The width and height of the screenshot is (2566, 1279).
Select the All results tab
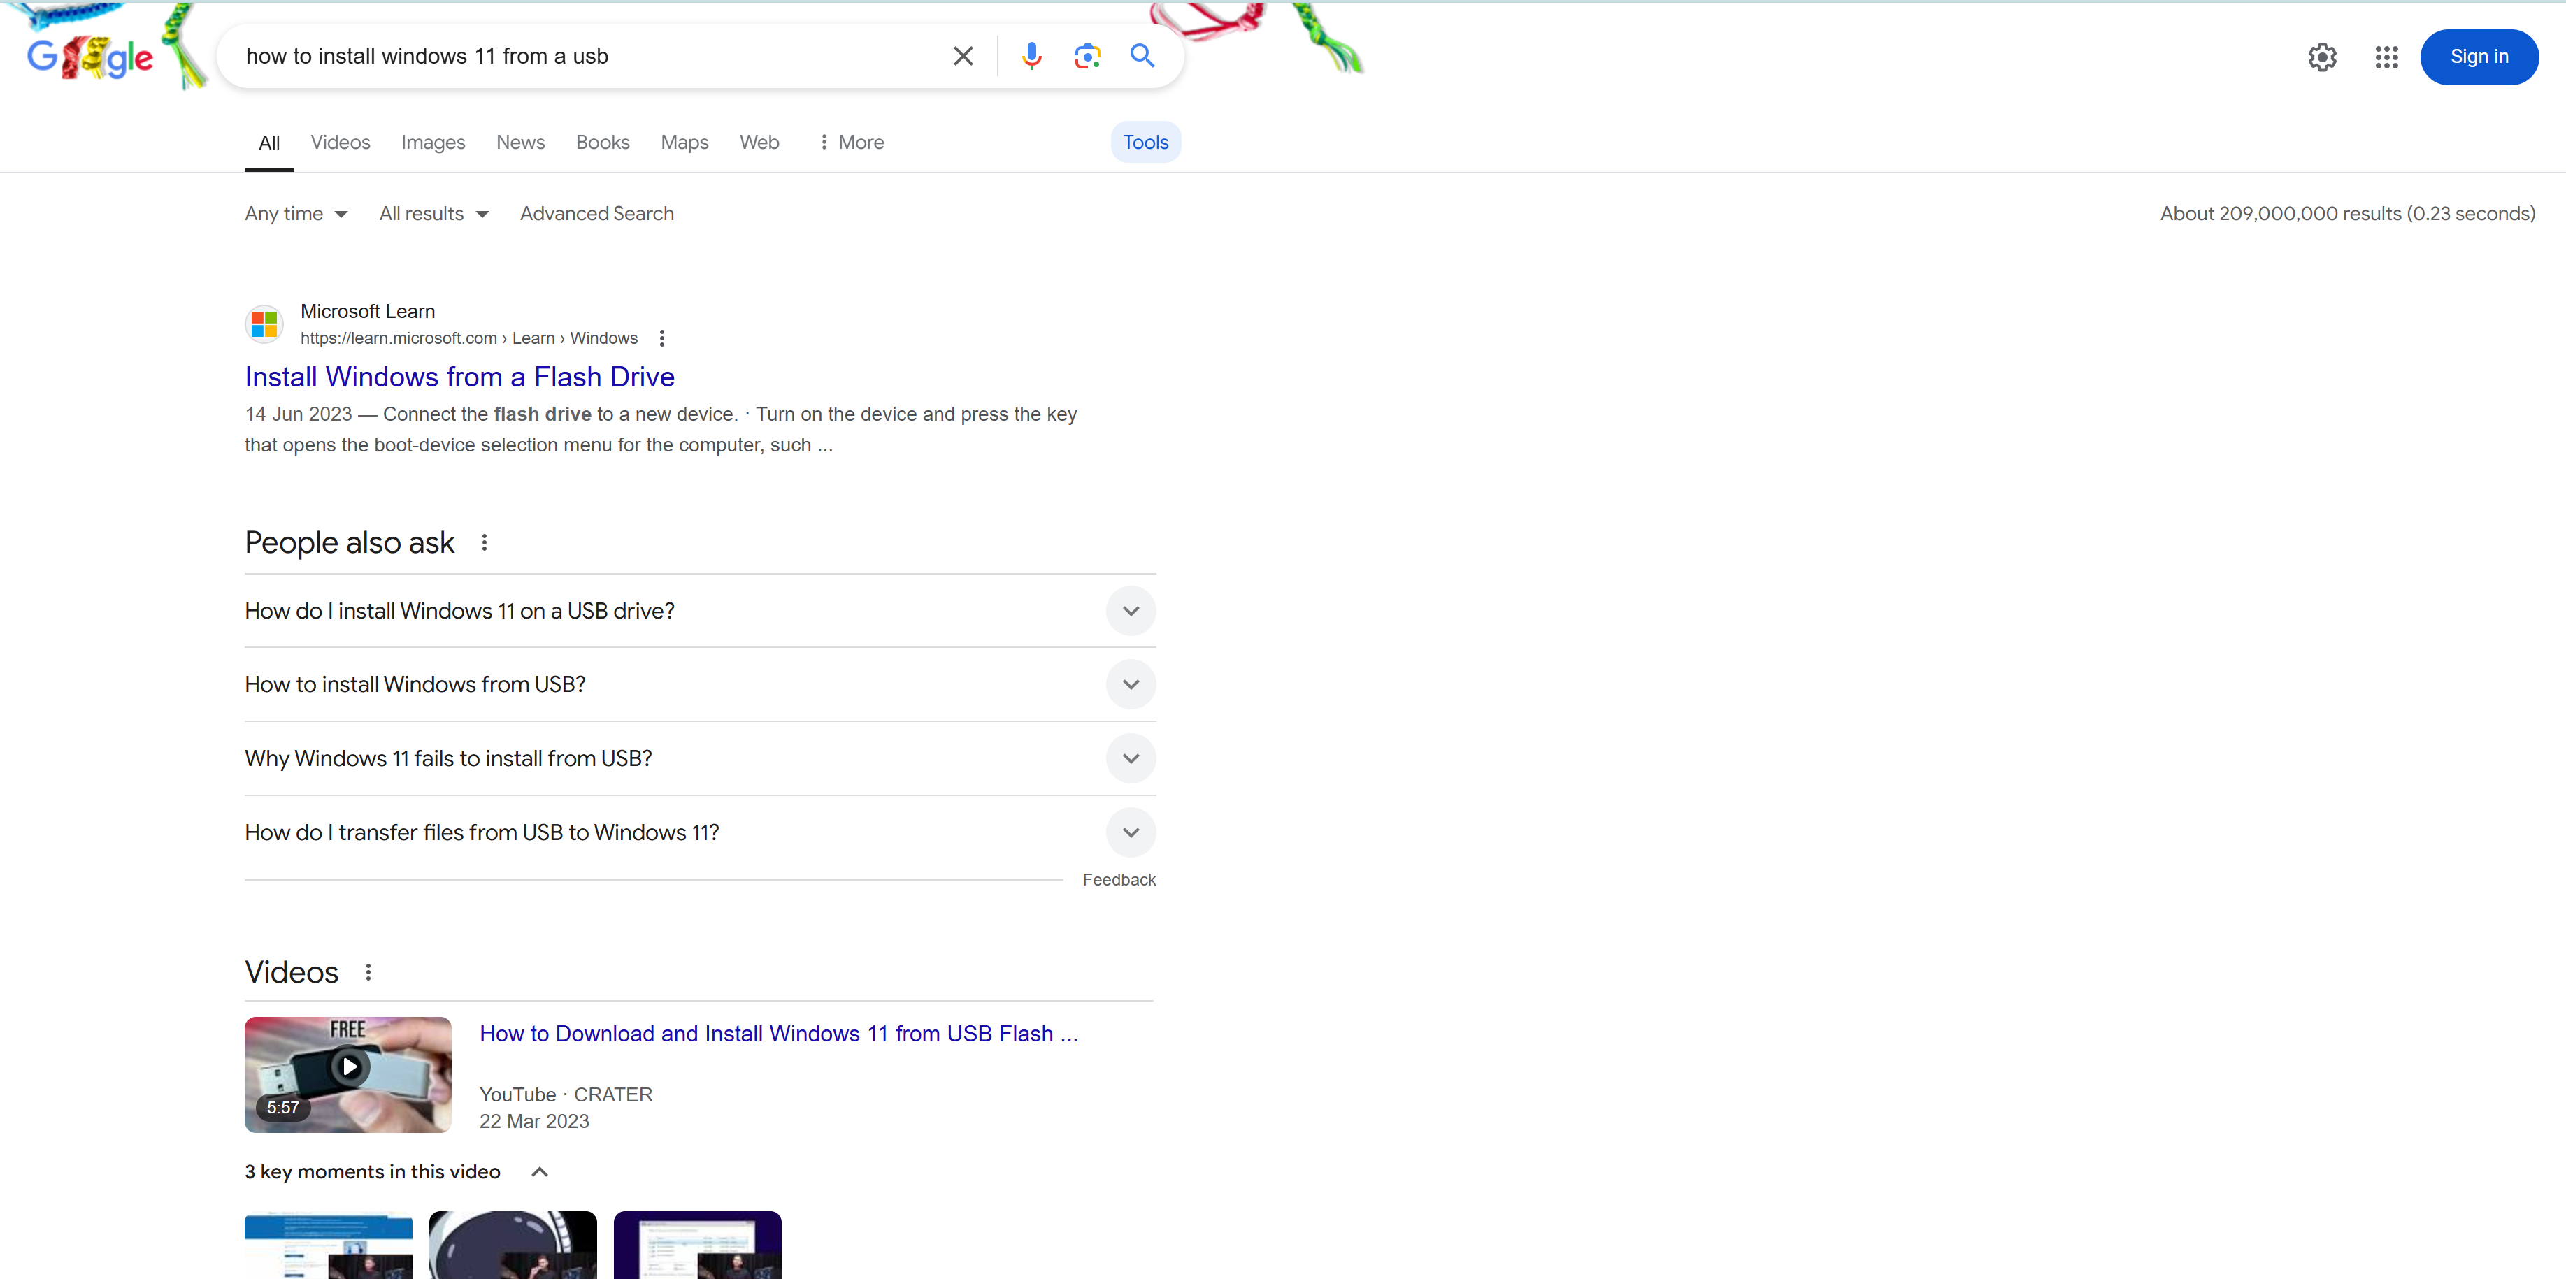point(269,143)
